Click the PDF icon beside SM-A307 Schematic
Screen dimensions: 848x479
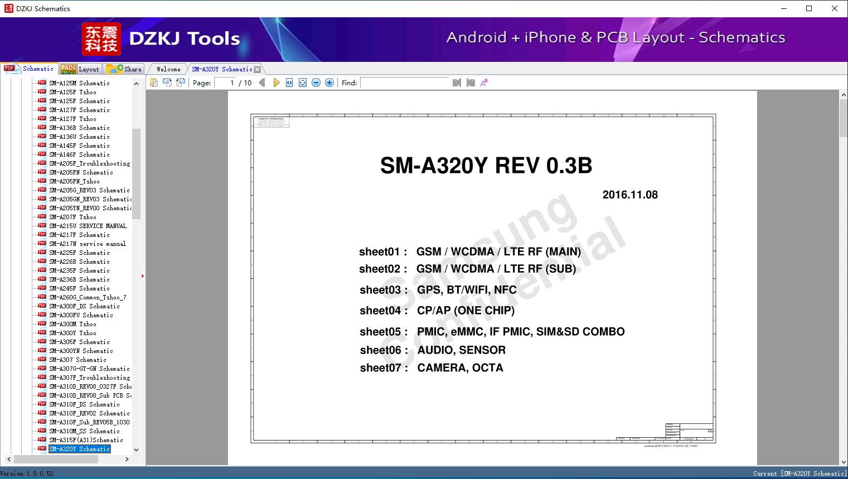click(x=42, y=359)
